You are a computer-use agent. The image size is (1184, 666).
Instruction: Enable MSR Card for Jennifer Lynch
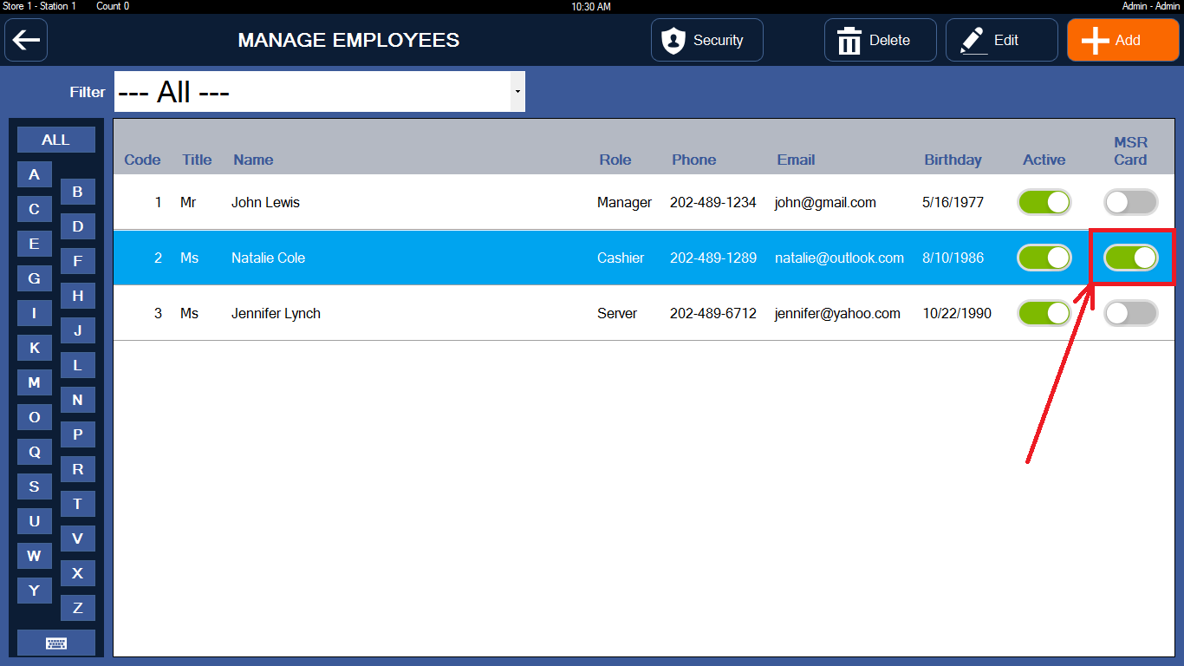(1130, 313)
